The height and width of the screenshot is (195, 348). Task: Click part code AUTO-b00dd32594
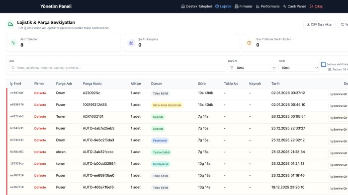pos(99,164)
